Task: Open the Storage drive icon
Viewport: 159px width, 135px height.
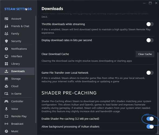Action: click(6, 79)
